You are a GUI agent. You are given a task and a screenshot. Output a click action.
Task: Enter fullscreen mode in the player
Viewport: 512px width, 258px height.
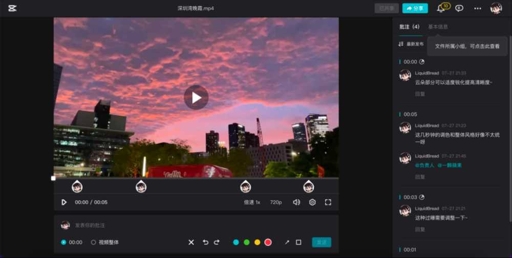point(328,202)
